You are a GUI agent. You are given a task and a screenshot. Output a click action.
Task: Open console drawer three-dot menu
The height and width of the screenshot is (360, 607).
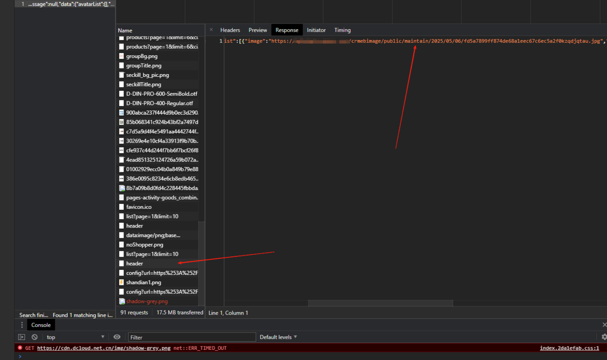point(22,325)
